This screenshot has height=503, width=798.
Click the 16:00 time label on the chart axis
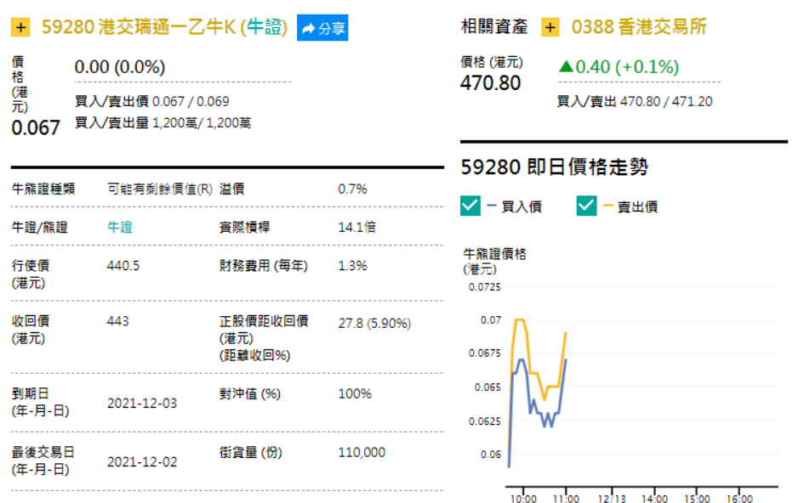click(740, 498)
